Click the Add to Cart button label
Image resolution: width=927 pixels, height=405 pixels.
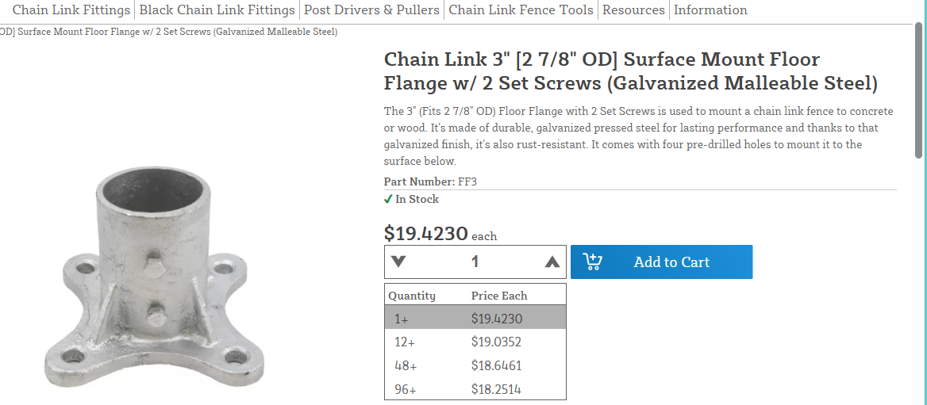click(671, 262)
